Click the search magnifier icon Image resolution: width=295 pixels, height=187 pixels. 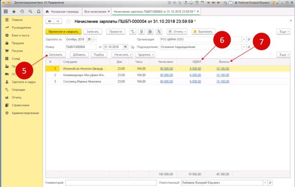pyautogui.click(x=30, y=12)
